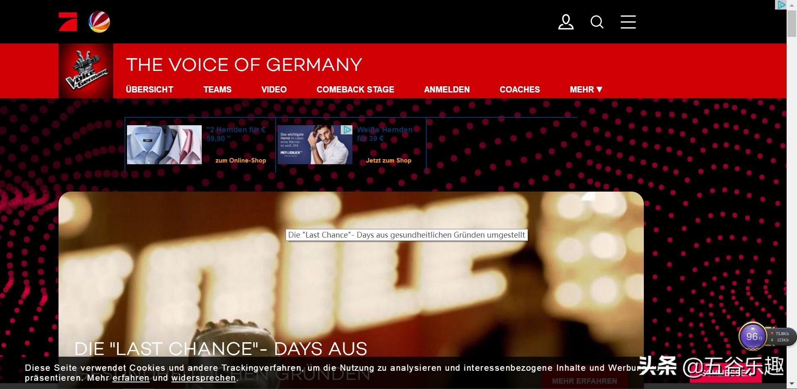Viewport: 797px width, 389px height.
Task: Click the ANMELDEN menu link
Action: [x=447, y=90]
